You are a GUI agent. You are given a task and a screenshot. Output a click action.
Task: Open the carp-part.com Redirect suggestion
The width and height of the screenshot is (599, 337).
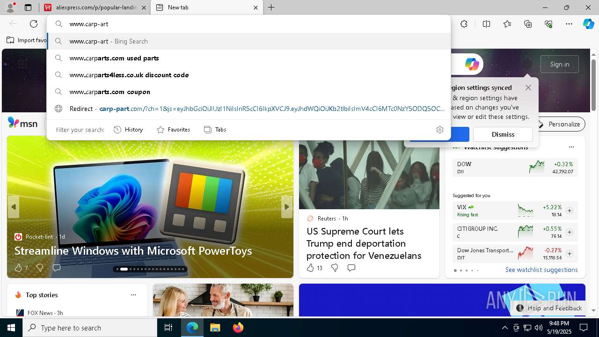point(249,109)
